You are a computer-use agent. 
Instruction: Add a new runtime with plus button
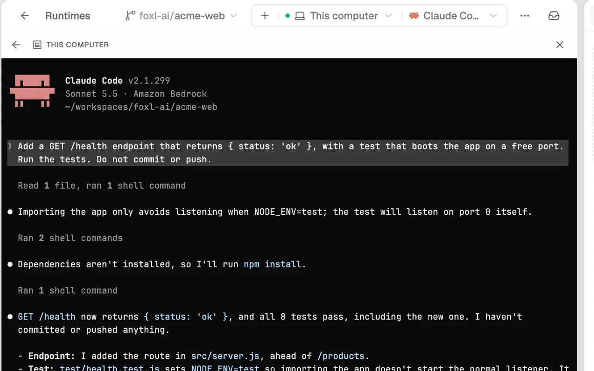pos(265,16)
